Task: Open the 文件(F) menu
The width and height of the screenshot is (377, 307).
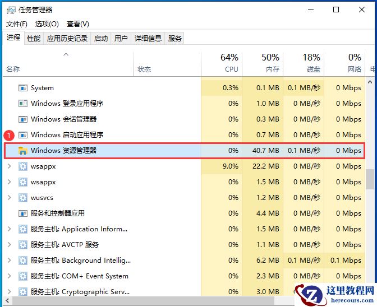Action: pos(17,24)
